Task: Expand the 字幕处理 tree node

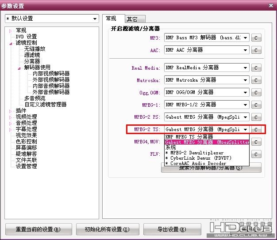Action: pyautogui.click(x=10, y=130)
